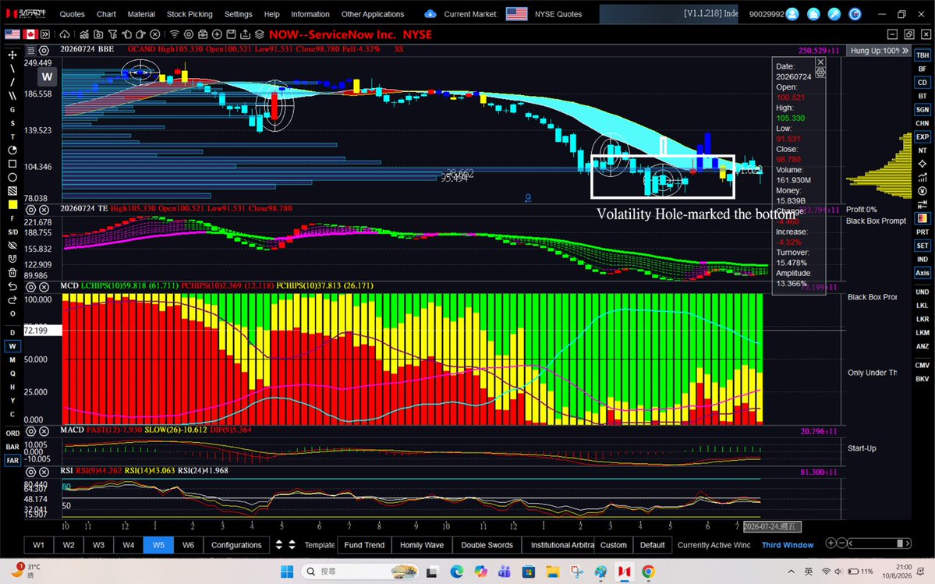Click the cloud download toolbar icon
Viewport: 935px width, 584px height.
tap(65, 34)
